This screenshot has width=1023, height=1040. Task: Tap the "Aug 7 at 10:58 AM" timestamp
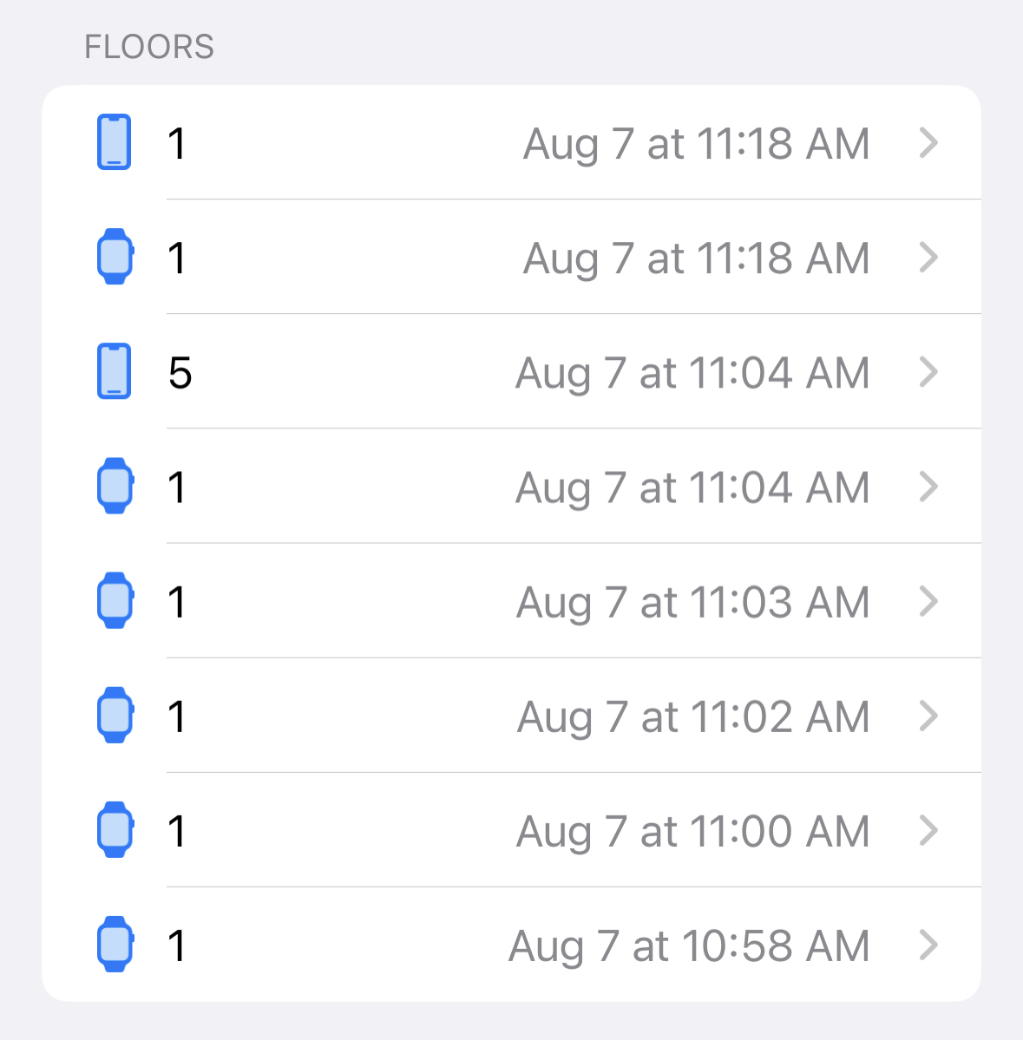[x=689, y=946]
